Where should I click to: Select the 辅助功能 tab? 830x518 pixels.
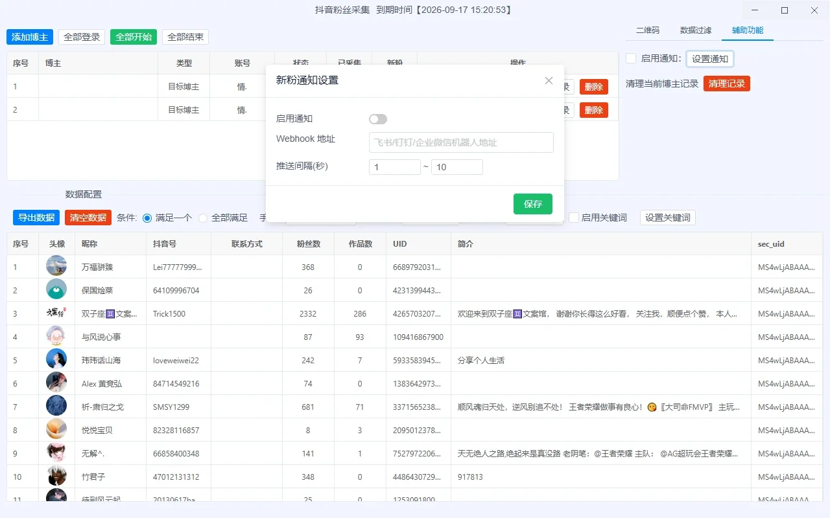click(748, 30)
